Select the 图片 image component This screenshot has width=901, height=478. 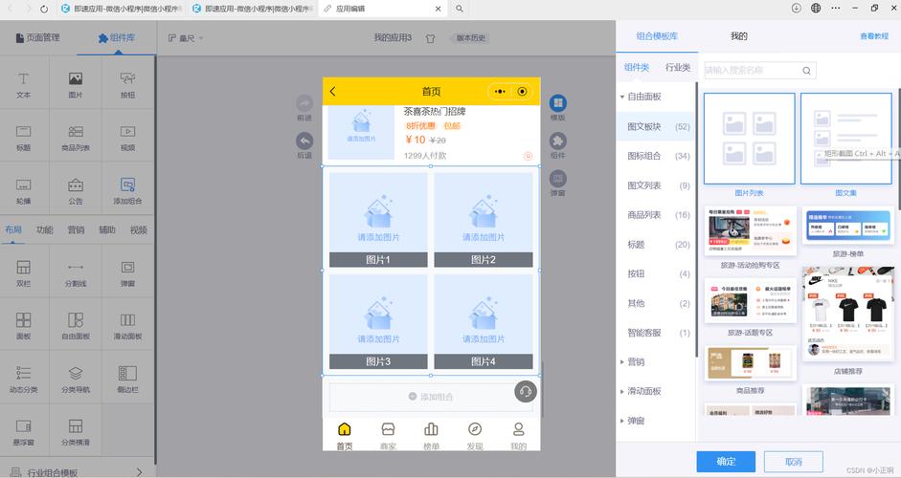[x=76, y=83]
